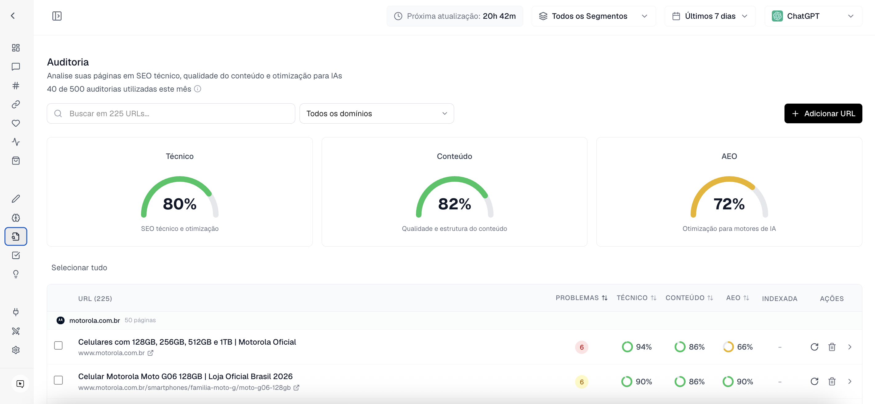Focus the Buscar em 225 URLs search field
The height and width of the screenshot is (404, 875).
(171, 114)
